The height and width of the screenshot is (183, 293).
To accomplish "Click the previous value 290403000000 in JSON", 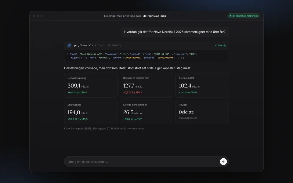I will click(x=165, y=58).
